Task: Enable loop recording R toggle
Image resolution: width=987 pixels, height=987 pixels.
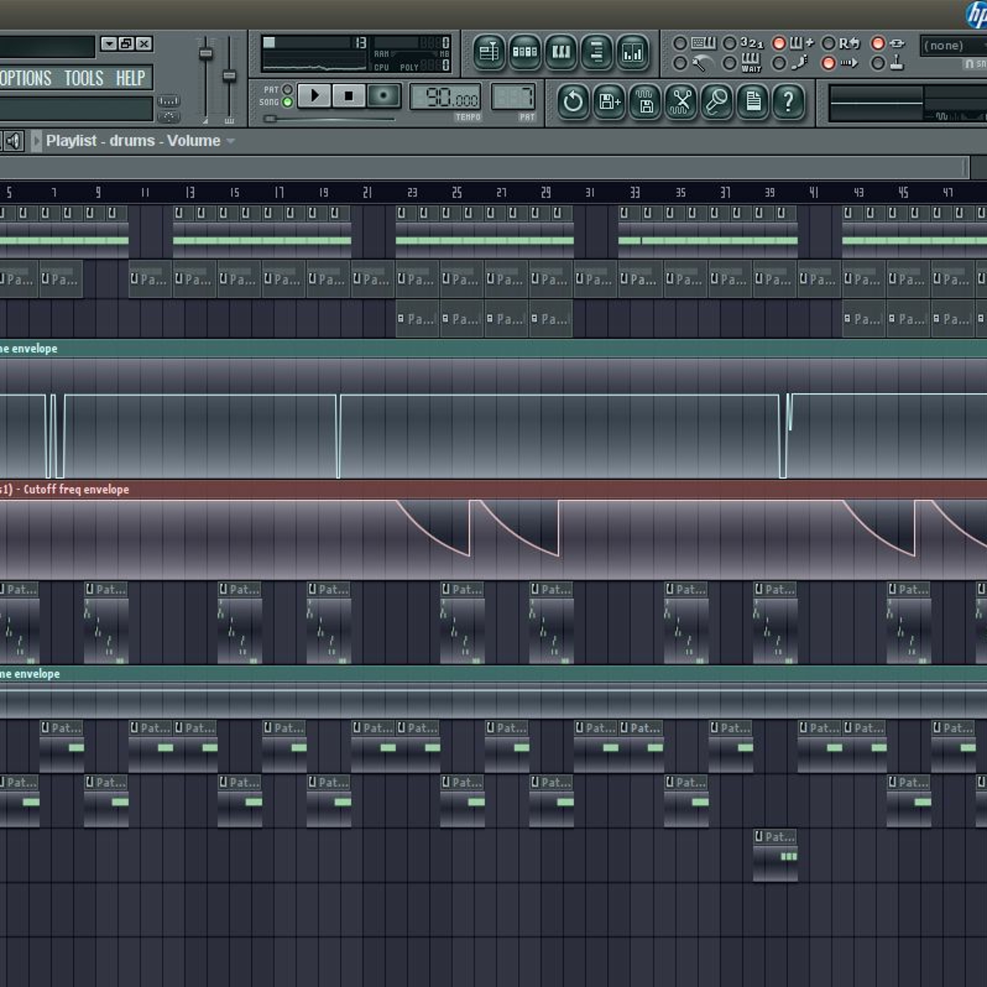Action: coord(829,43)
